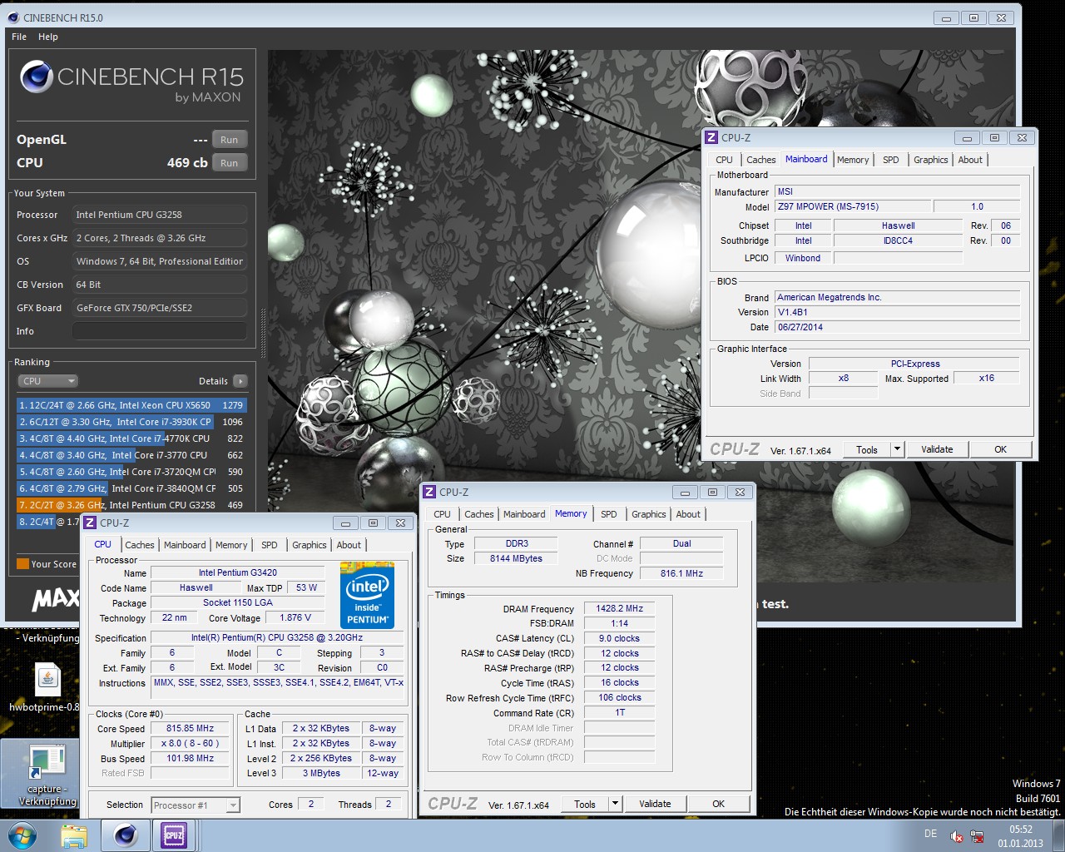The height and width of the screenshot is (852, 1065).
Task: Click CPU tab in Memory CPU-Z window
Action: 442,514
